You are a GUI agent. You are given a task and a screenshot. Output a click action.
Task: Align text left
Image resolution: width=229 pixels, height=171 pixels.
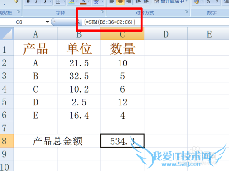click(112, 2)
